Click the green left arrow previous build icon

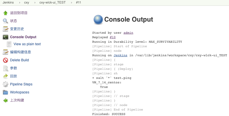(5, 100)
